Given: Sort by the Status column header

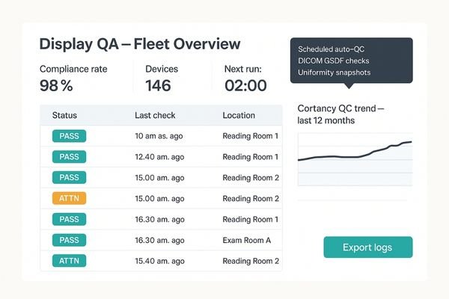Looking at the screenshot, I should (64, 116).
